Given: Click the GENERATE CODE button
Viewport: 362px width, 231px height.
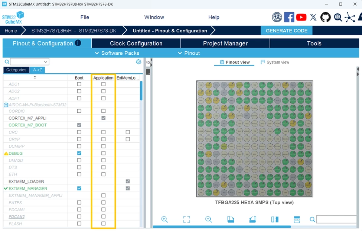Looking at the screenshot, I should click(x=287, y=31).
